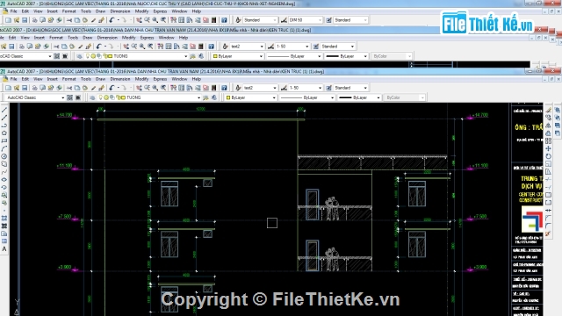This screenshot has height=316, width=562.
Task: Select Pan realtime icon in the front window
Action: tap(139, 88)
